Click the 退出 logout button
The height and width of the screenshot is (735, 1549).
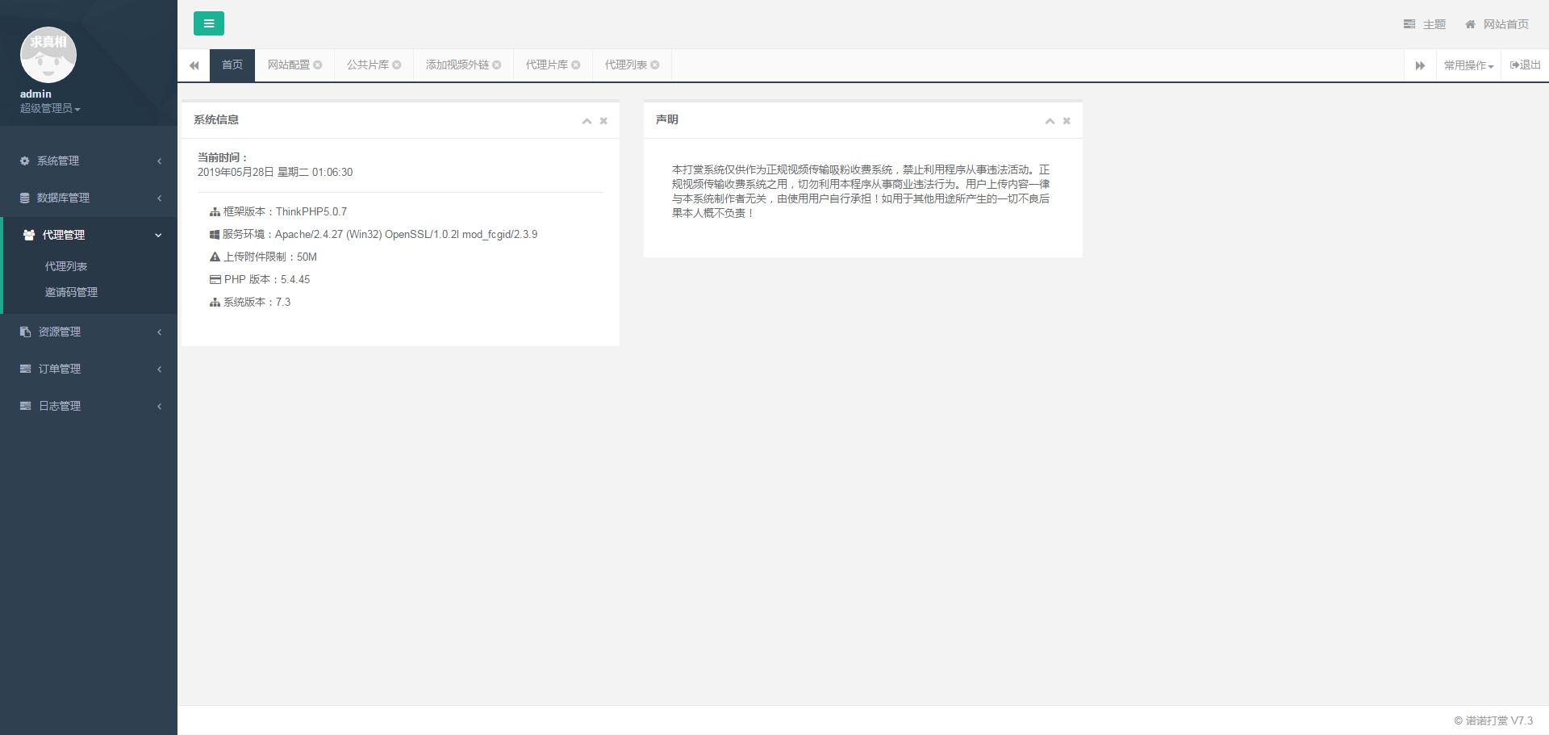tap(1525, 65)
